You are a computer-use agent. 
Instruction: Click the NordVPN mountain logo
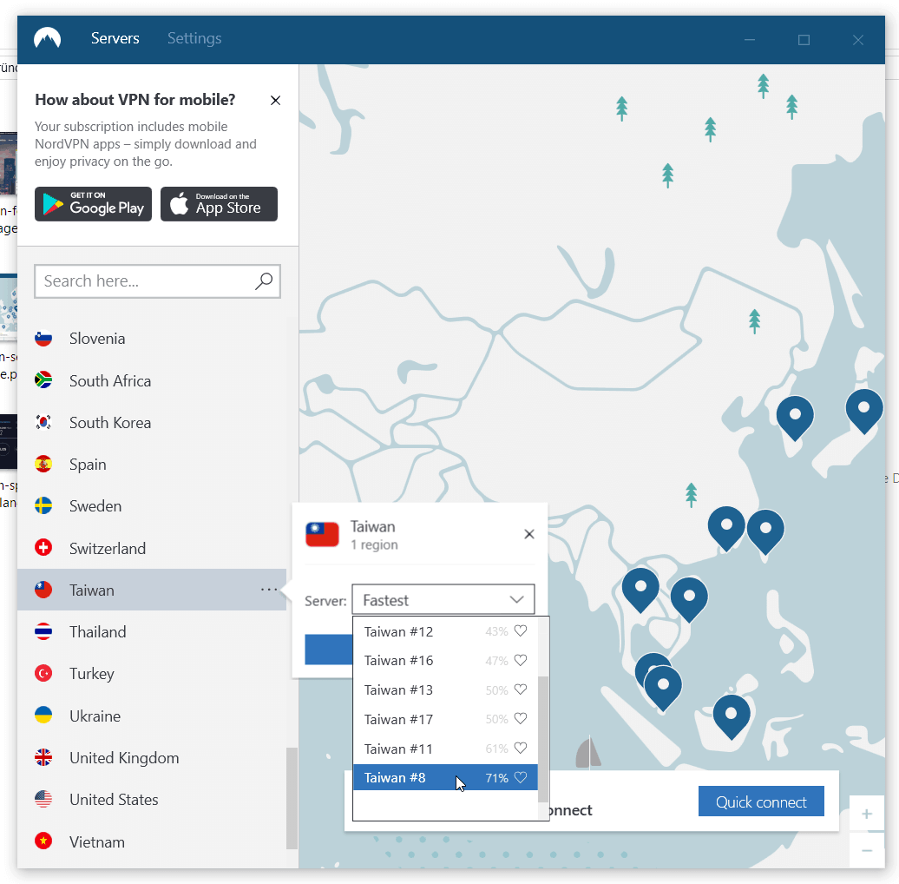(47, 38)
